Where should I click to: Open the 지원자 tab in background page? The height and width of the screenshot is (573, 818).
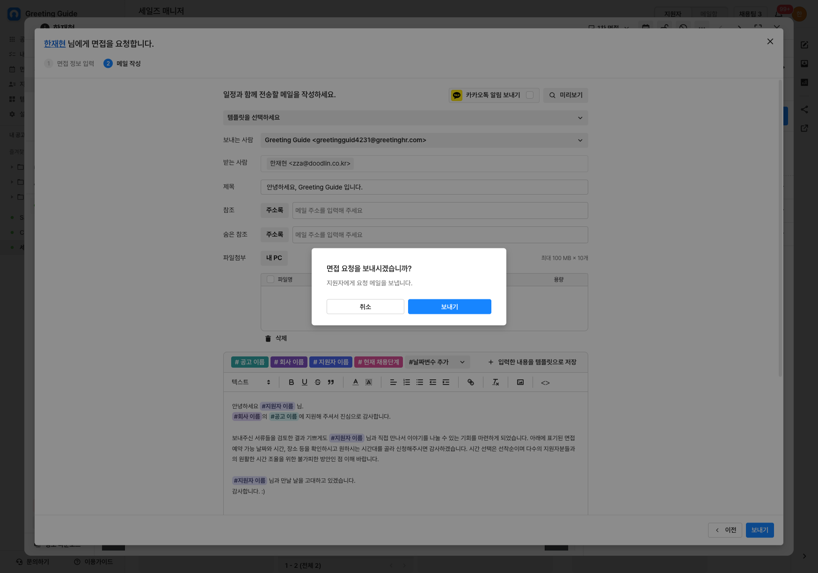[x=672, y=14]
